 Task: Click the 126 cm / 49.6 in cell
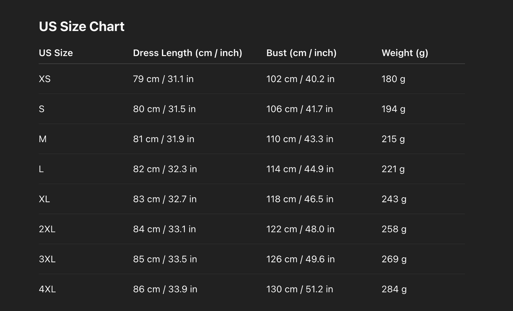(x=301, y=259)
